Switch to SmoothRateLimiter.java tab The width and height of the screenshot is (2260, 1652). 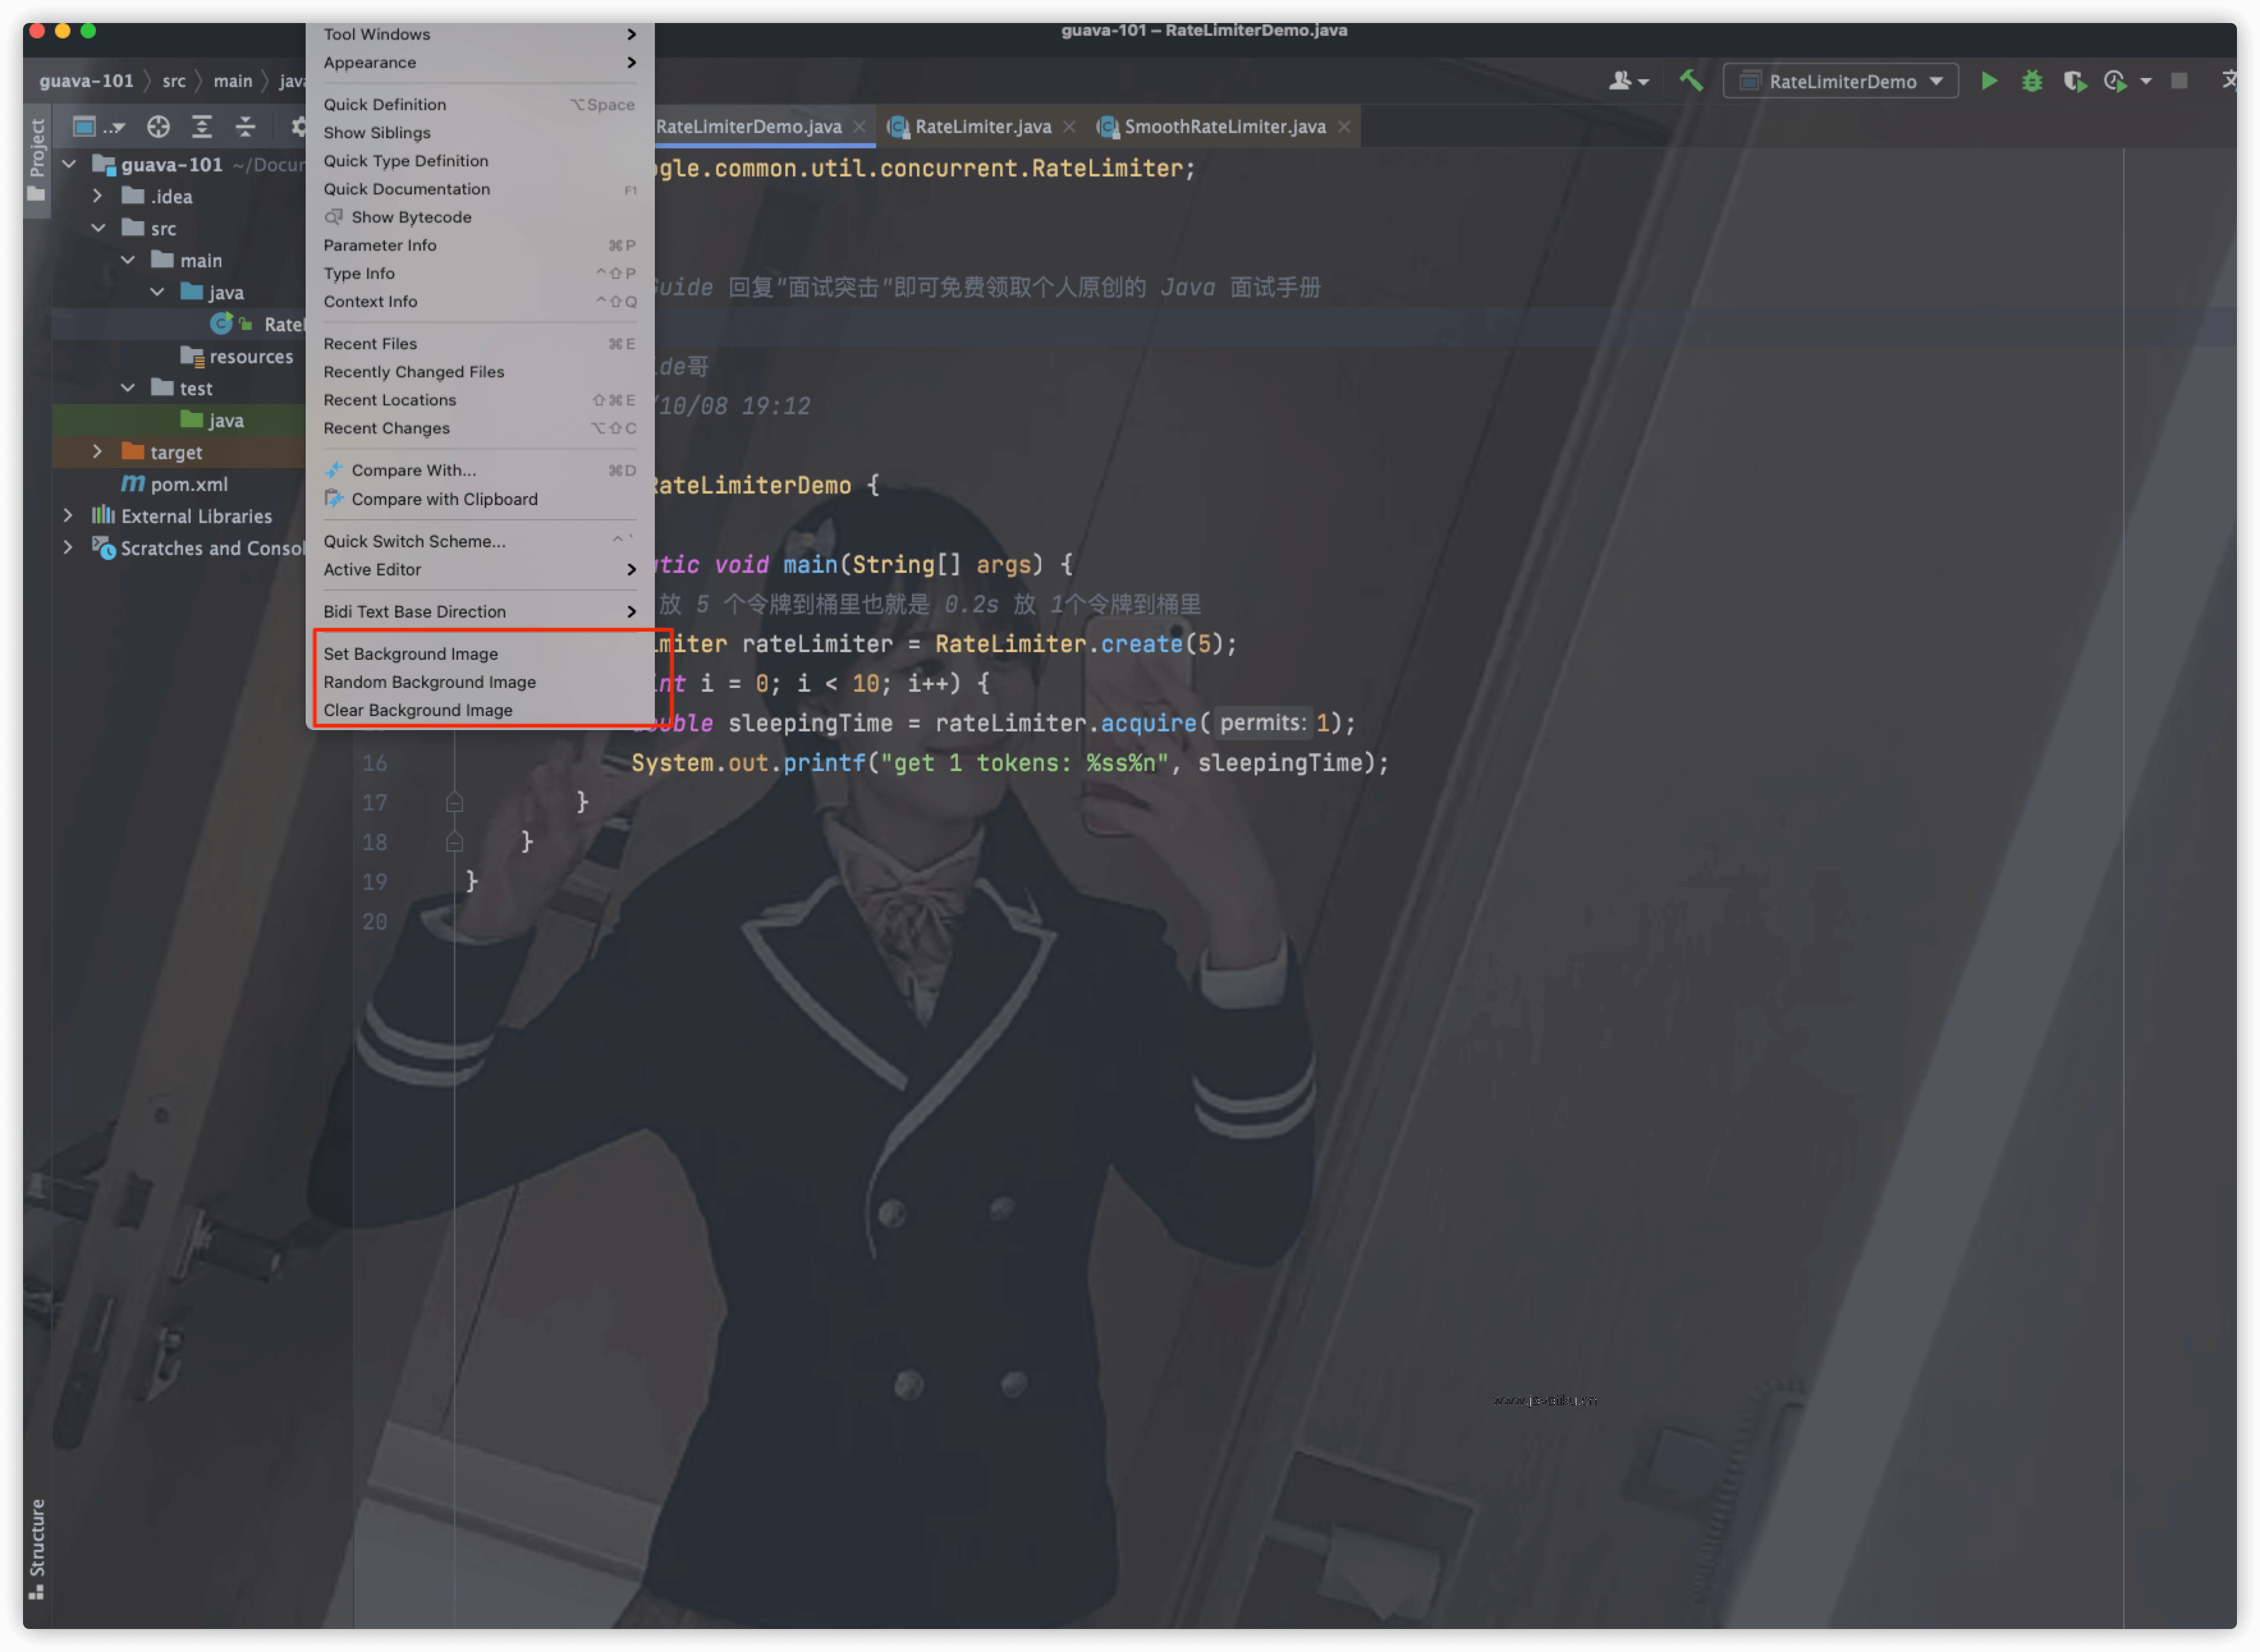1224,127
